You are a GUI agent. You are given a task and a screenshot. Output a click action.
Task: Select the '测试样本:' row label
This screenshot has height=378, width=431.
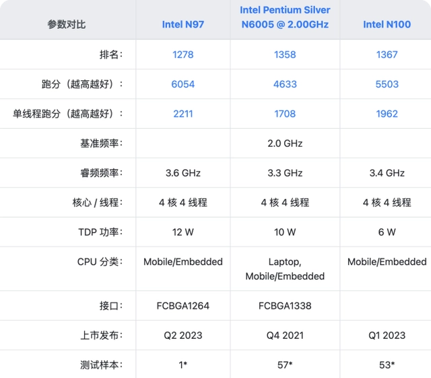(102, 365)
